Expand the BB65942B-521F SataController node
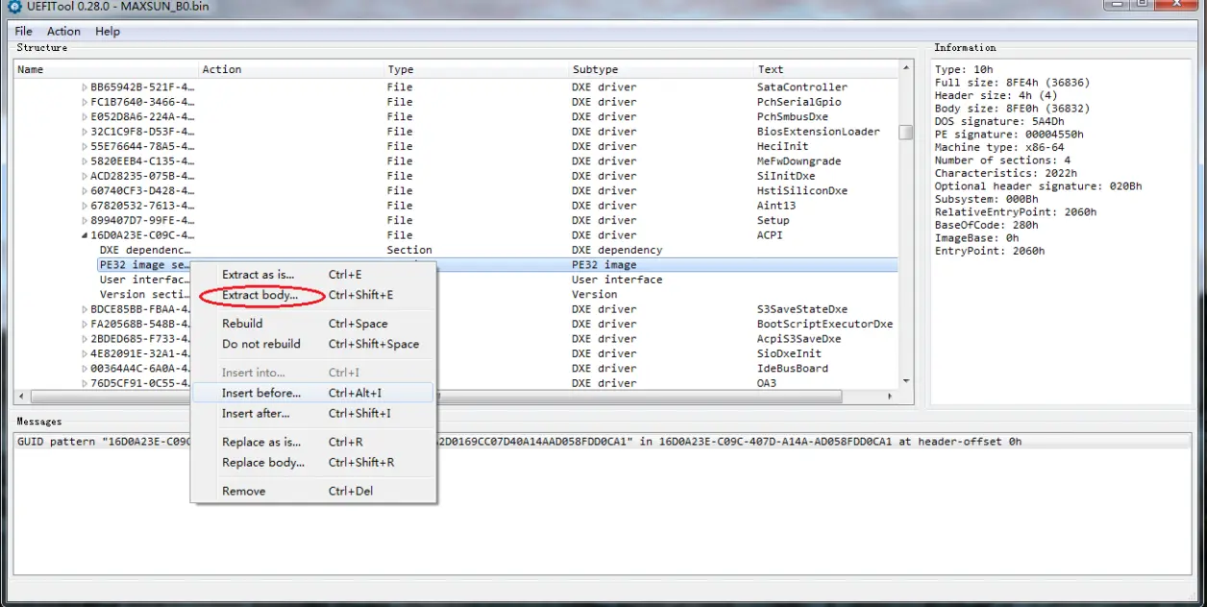Screen dimensions: 1207x607 [x=84, y=87]
